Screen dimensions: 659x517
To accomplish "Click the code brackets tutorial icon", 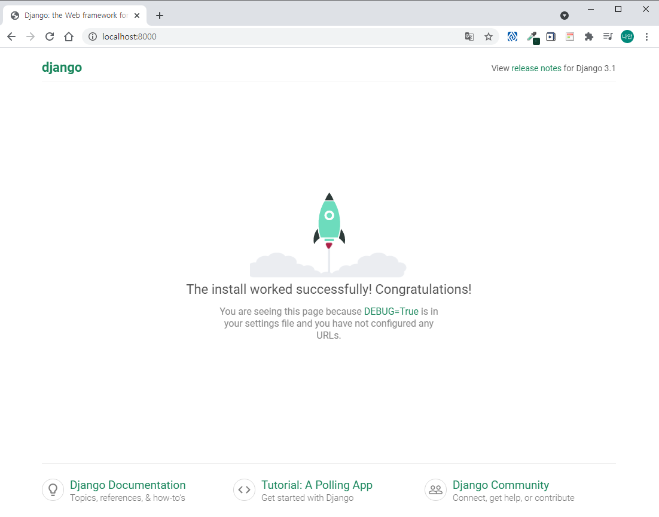I will click(244, 489).
